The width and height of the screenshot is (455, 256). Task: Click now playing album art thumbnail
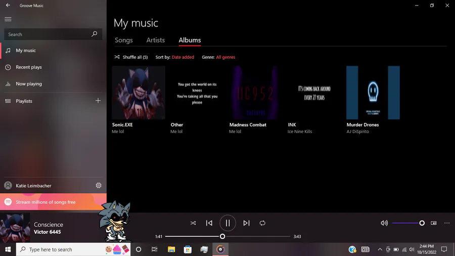click(x=15, y=228)
